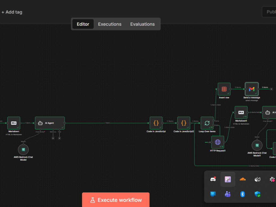Click the AI Agent Chat Model connector
The width and height of the screenshot is (276, 207).
[x=40, y=129]
